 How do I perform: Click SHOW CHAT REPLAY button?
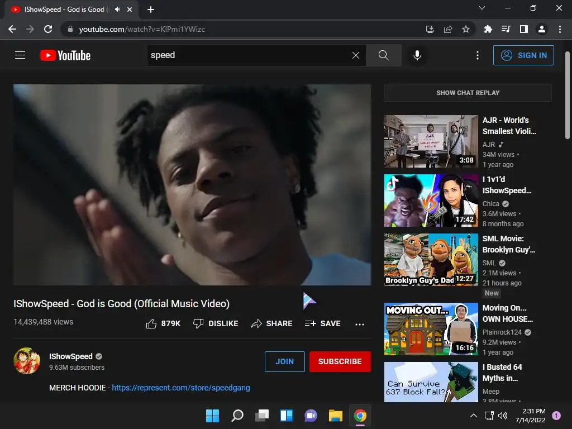tap(468, 93)
